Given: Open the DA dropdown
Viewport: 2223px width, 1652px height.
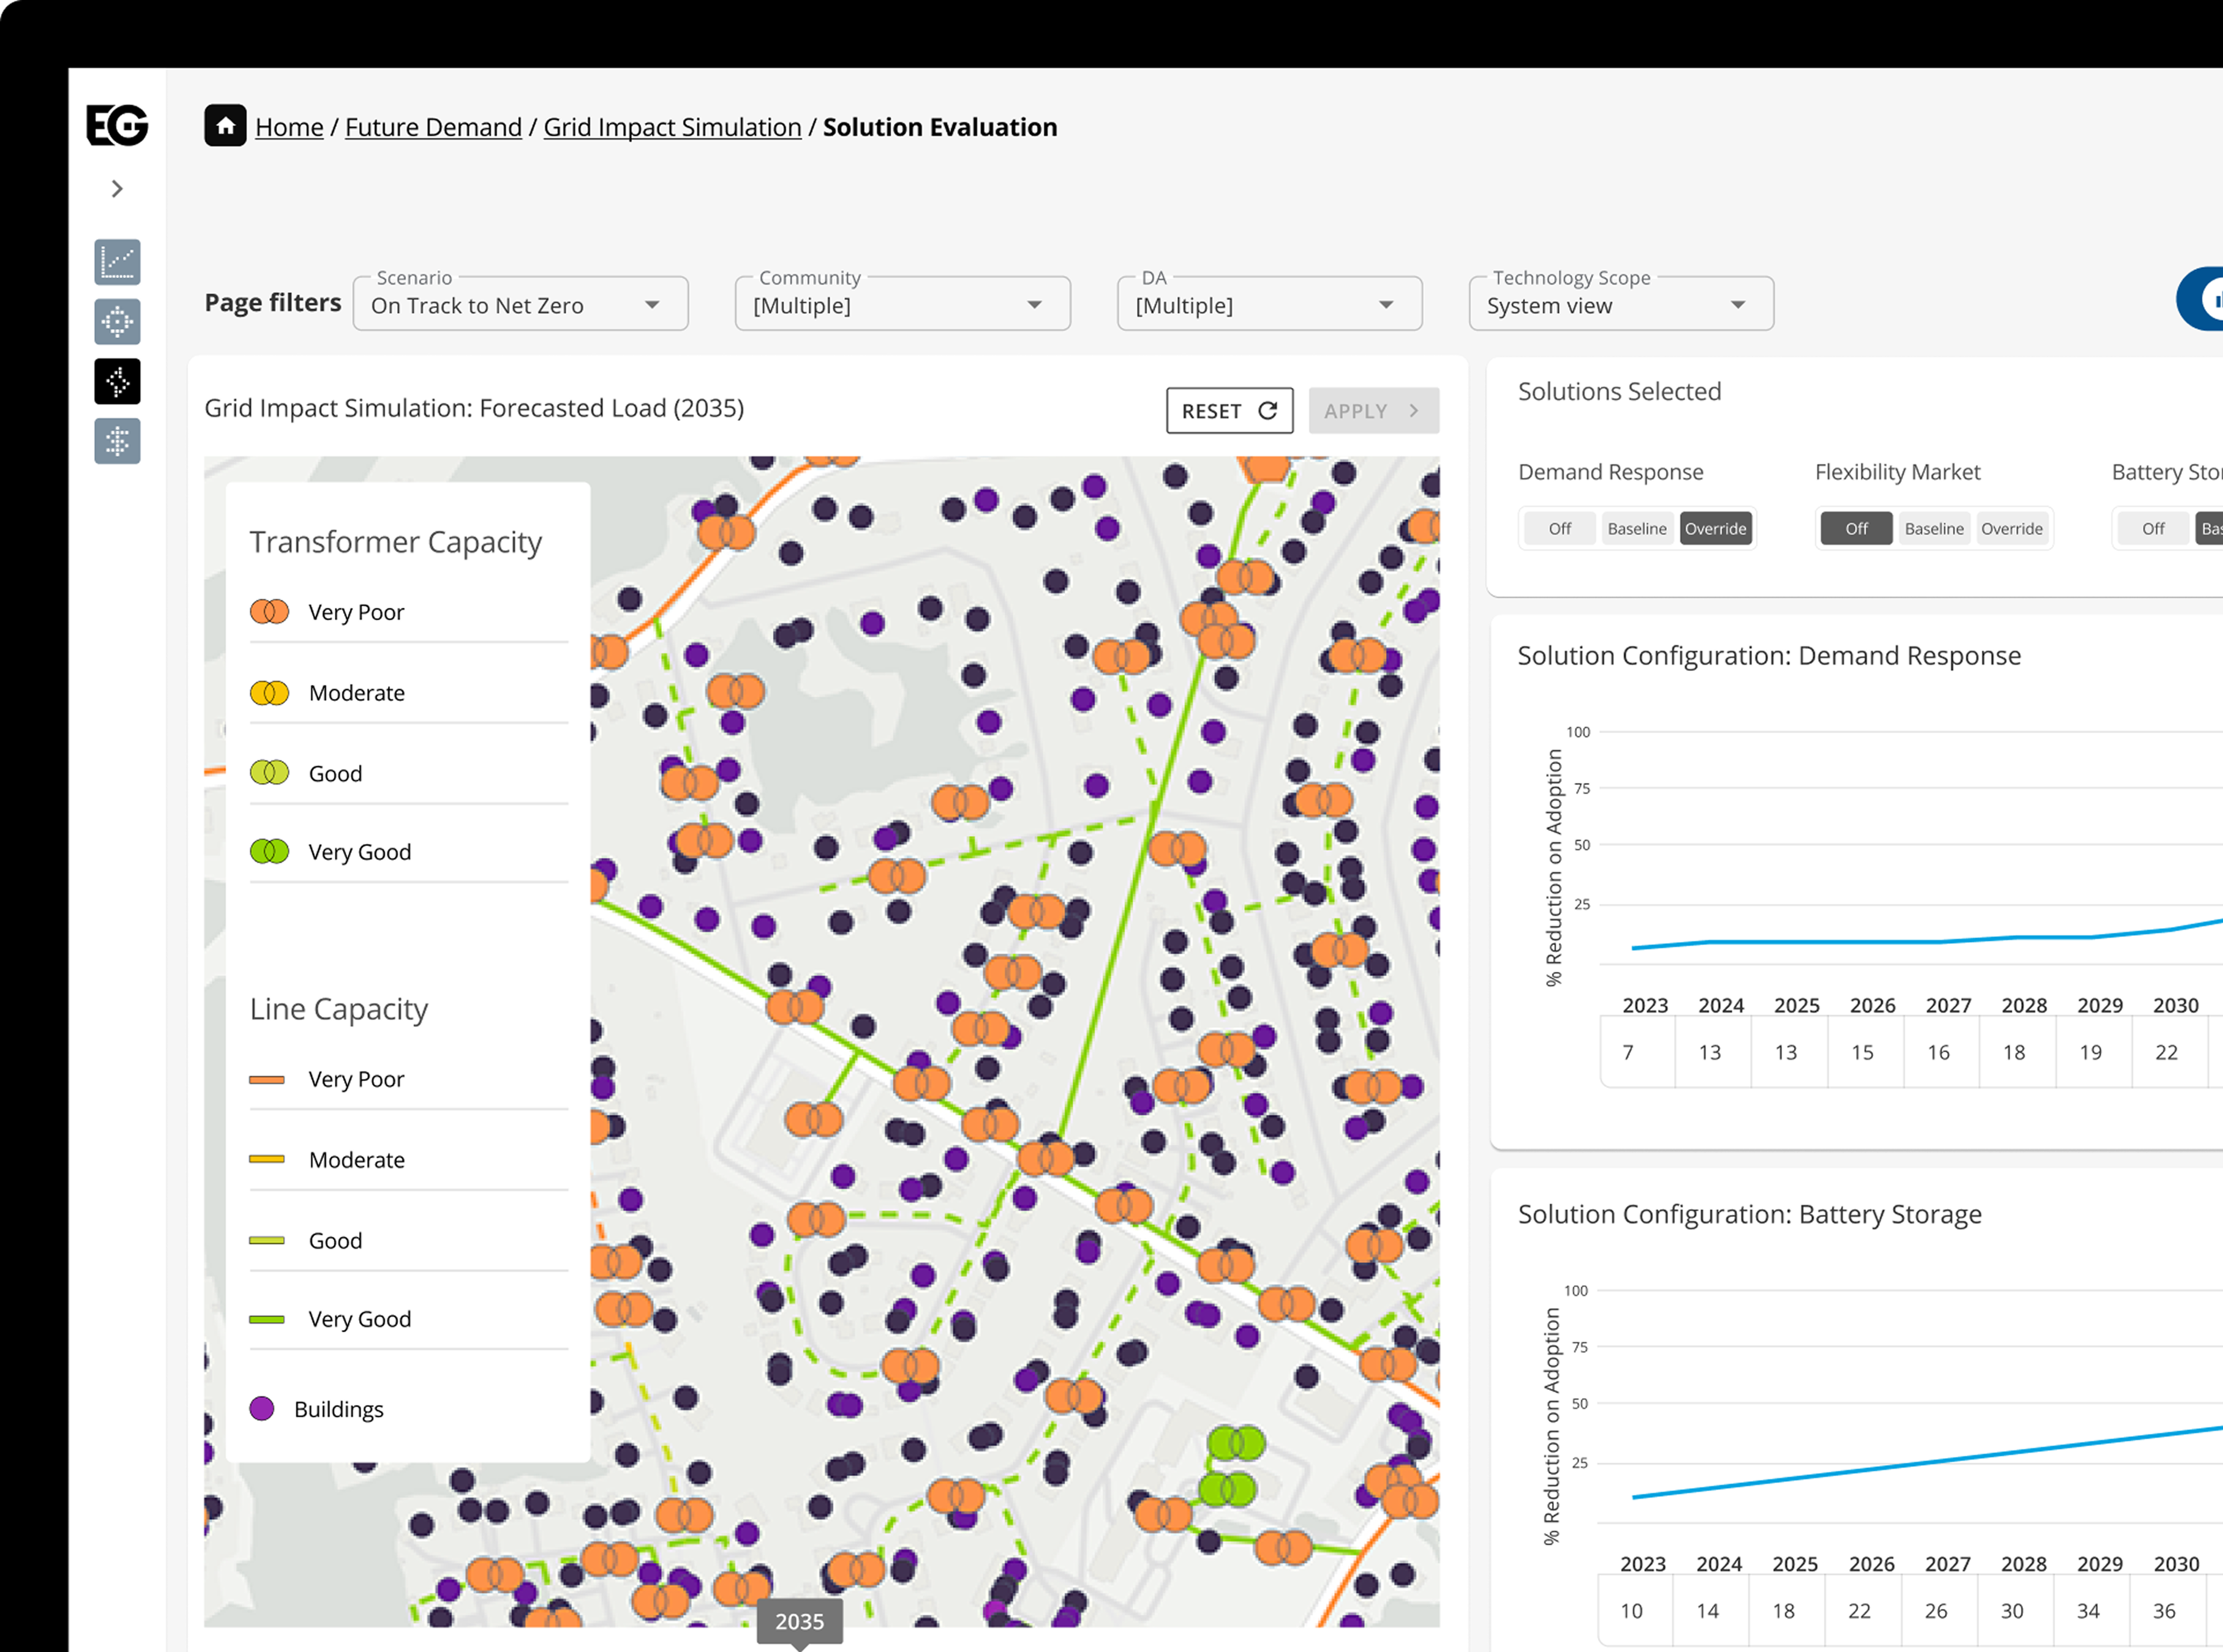Looking at the screenshot, I should point(1269,304).
